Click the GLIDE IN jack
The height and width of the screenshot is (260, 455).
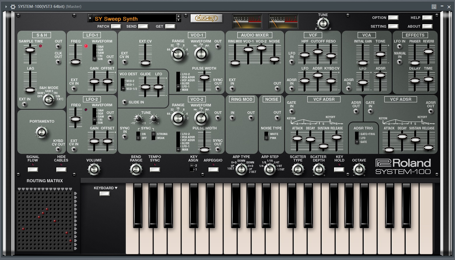(x=124, y=102)
